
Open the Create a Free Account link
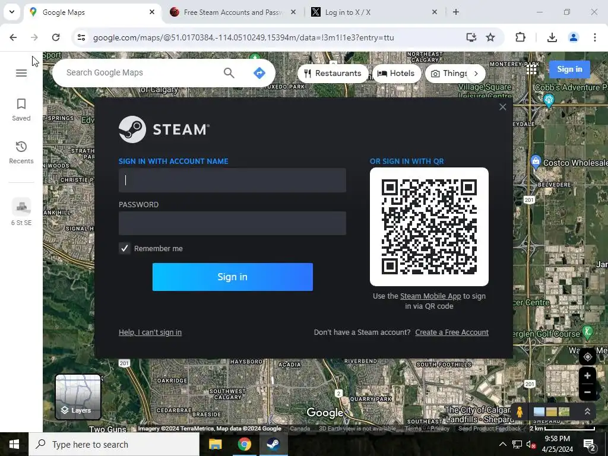tap(452, 332)
